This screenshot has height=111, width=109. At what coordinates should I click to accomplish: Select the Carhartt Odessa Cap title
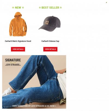(50, 41)
